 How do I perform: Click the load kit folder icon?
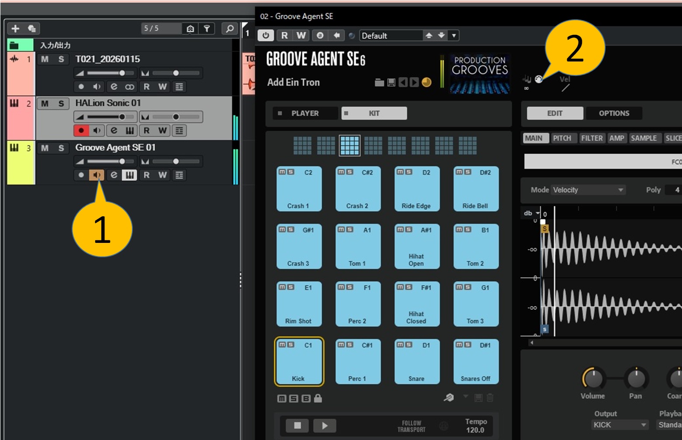(x=379, y=82)
